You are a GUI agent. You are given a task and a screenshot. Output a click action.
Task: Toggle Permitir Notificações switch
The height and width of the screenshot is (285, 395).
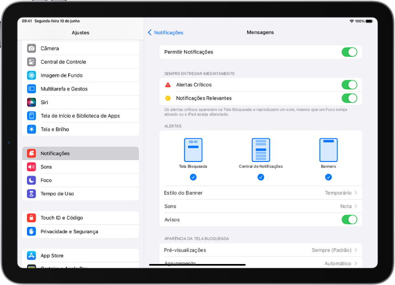pyautogui.click(x=349, y=52)
